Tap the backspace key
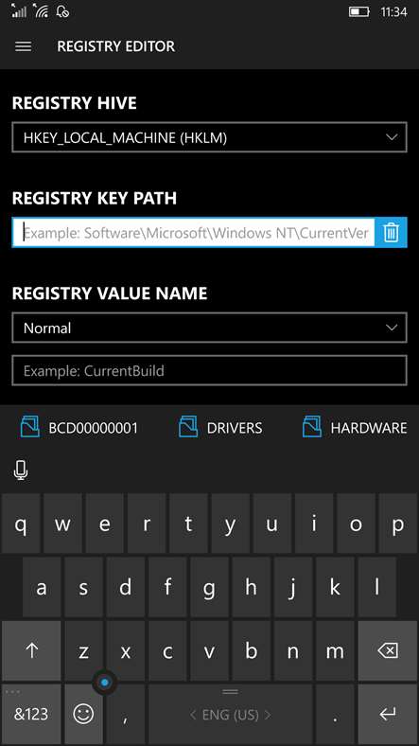The height and width of the screenshot is (746, 419). (x=388, y=650)
